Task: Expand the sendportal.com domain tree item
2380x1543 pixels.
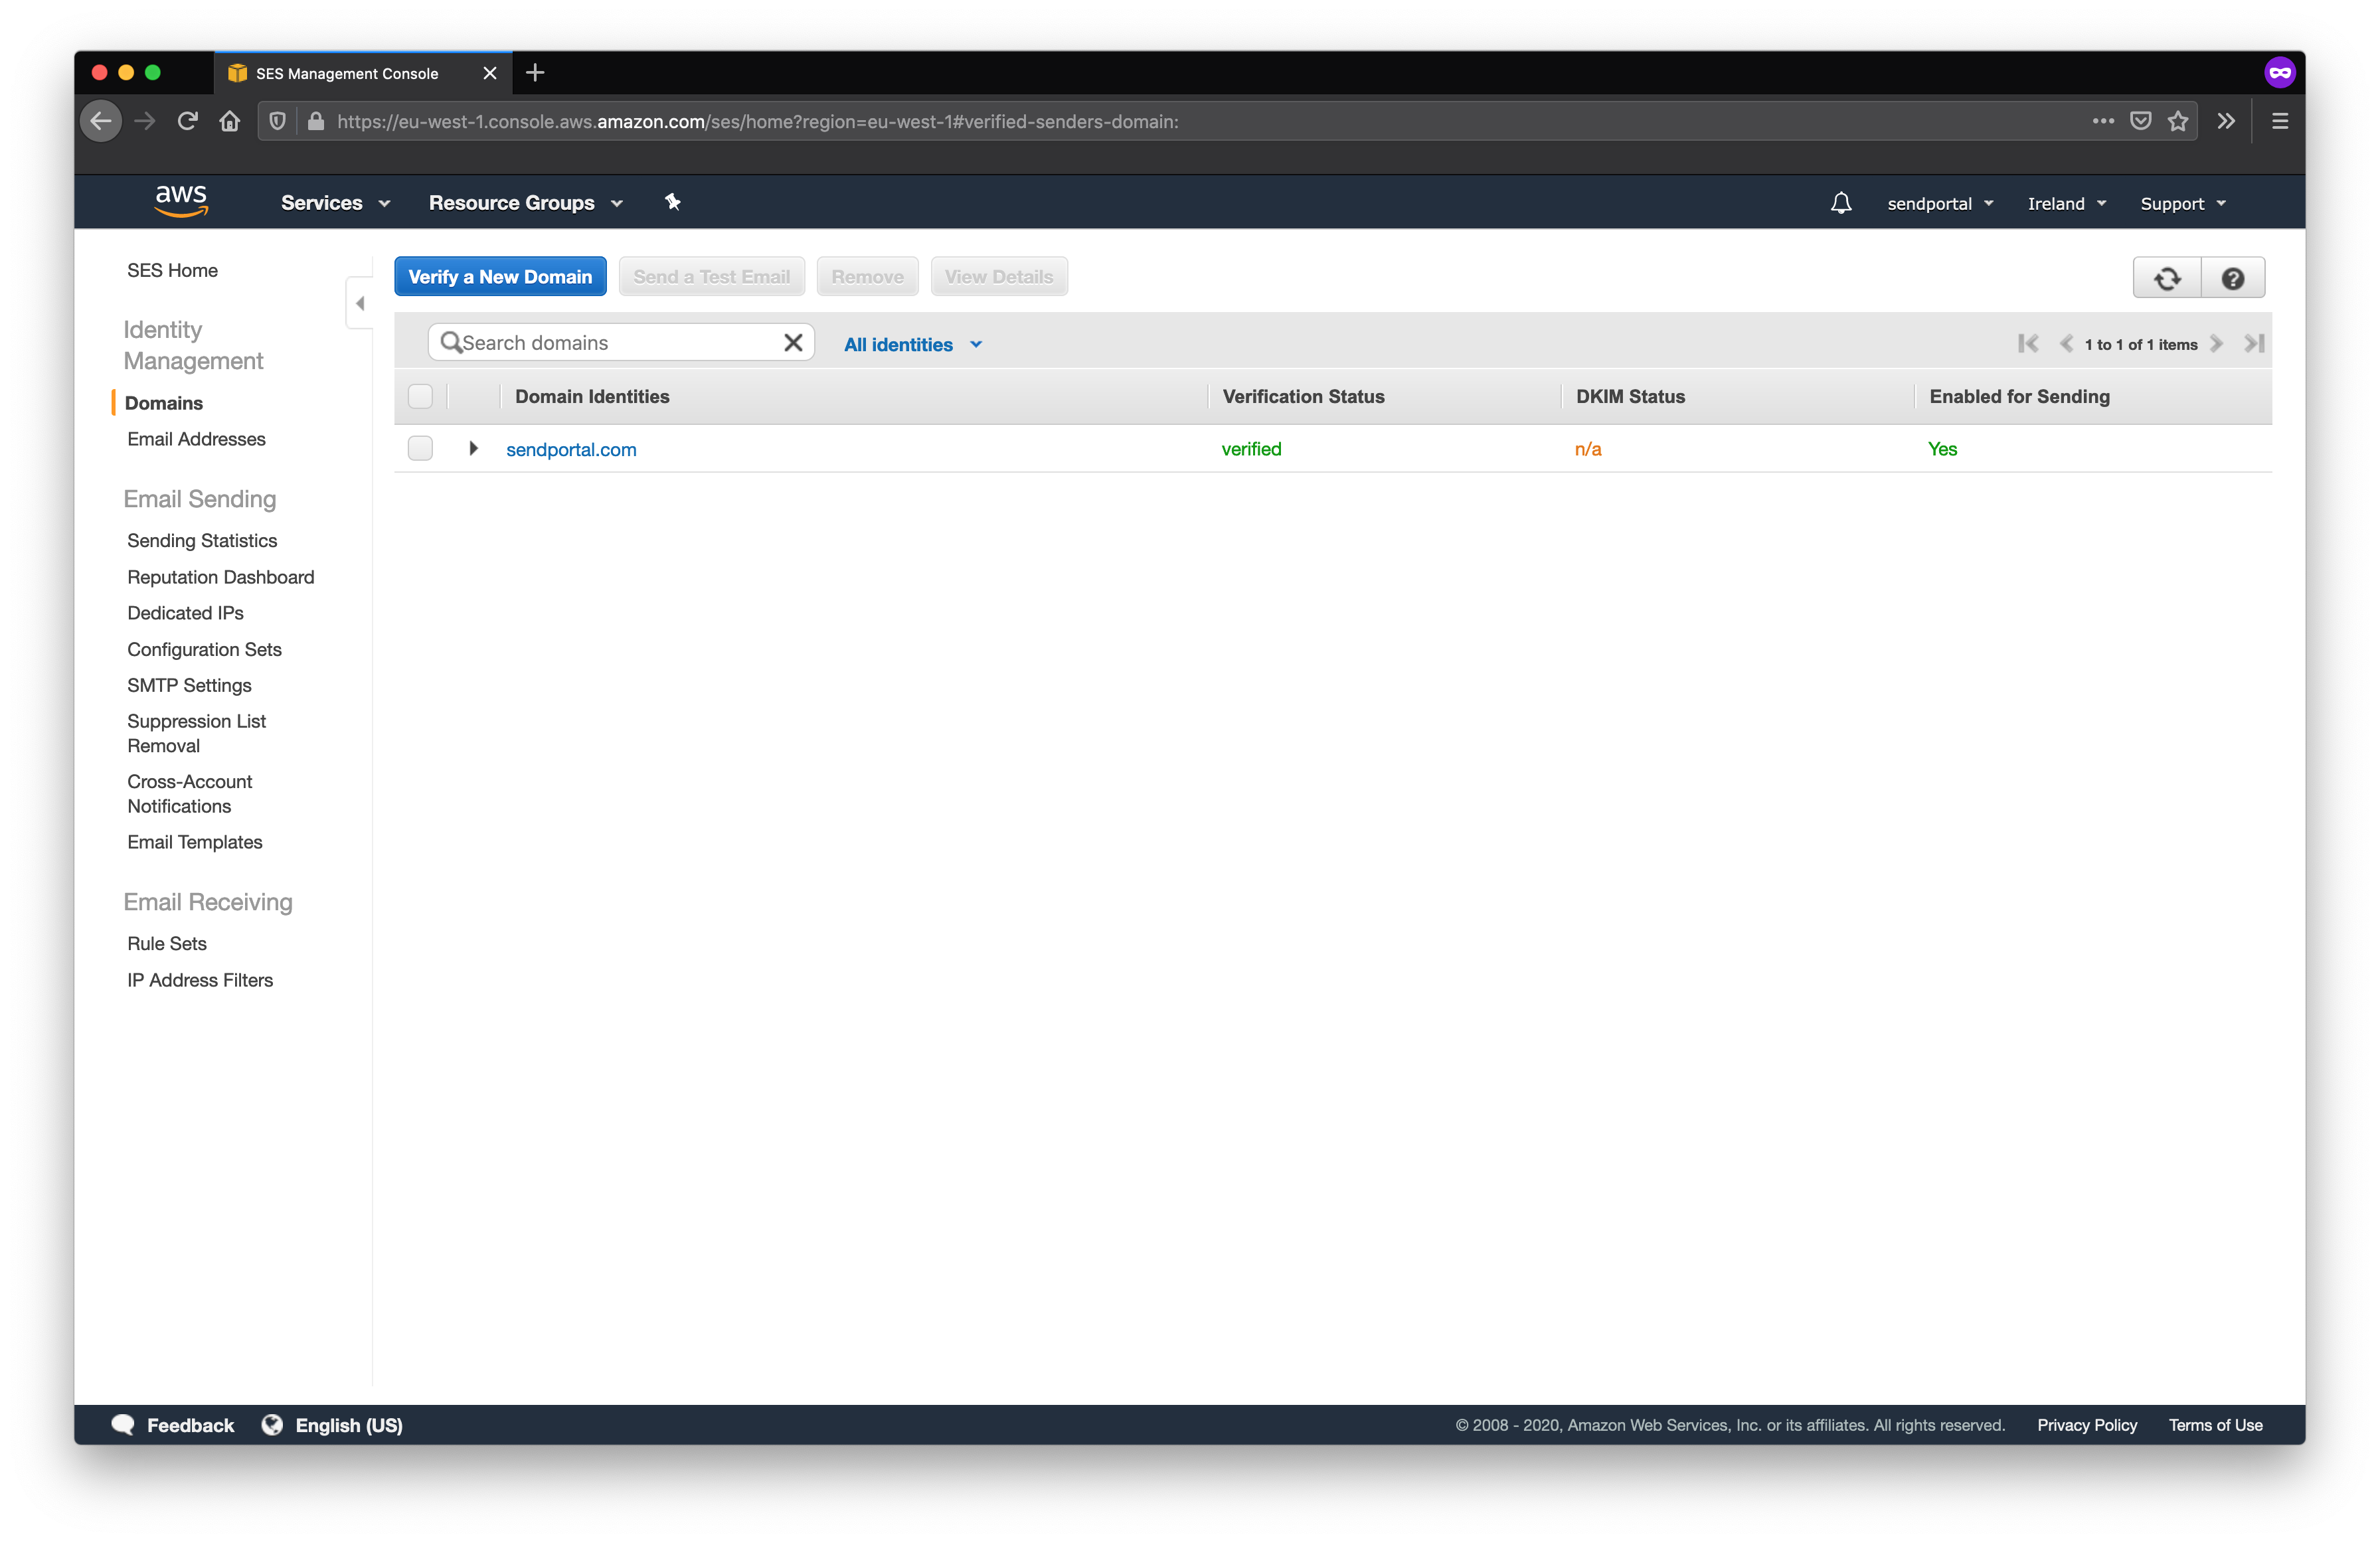Action: 472,449
